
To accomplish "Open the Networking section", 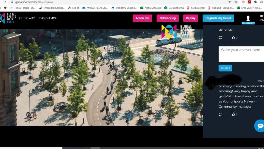I will tap(168, 18).
